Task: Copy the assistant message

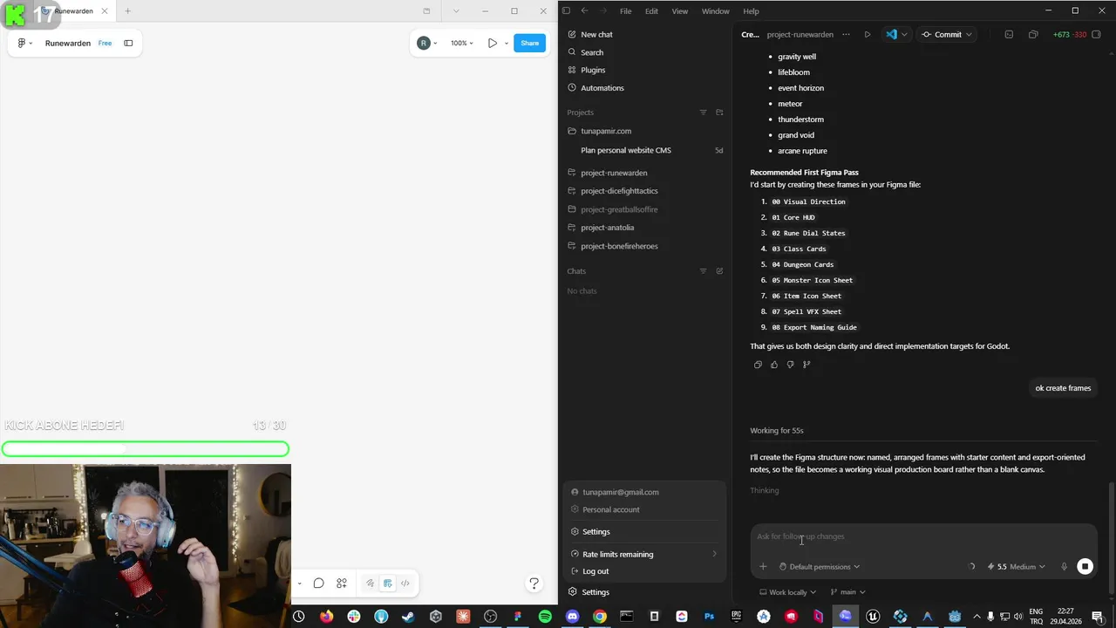Action: click(x=758, y=365)
